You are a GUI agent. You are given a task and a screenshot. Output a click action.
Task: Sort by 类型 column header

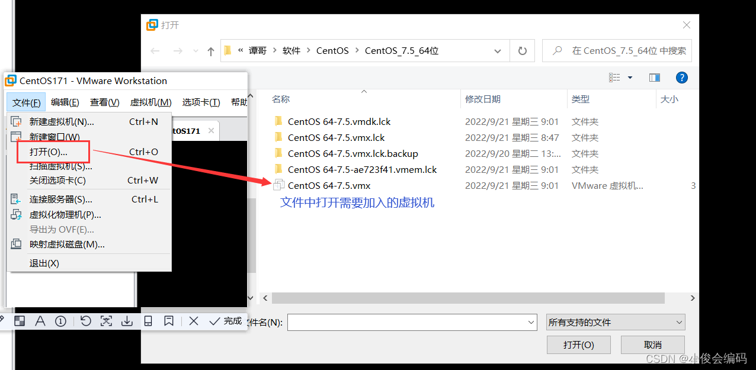[581, 99]
